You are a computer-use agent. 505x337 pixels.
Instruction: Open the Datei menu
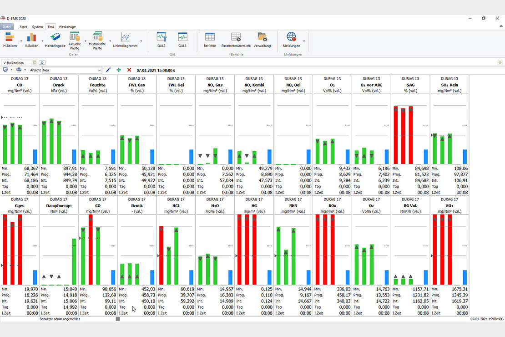7,27
